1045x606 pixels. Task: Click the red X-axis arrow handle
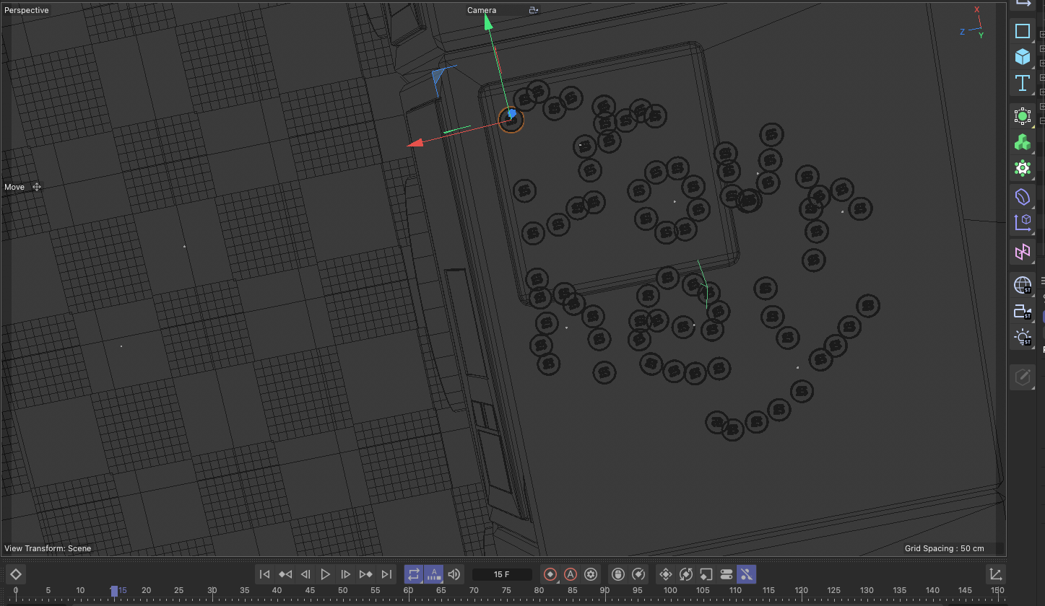pyautogui.click(x=415, y=144)
